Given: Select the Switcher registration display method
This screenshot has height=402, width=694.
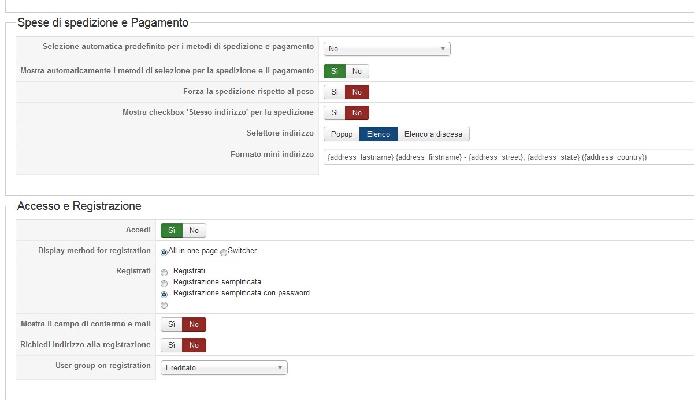Looking at the screenshot, I should [x=224, y=252].
